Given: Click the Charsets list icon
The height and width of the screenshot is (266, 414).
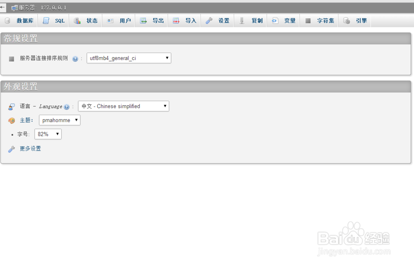Looking at the screenshot, I should (308, 21).
